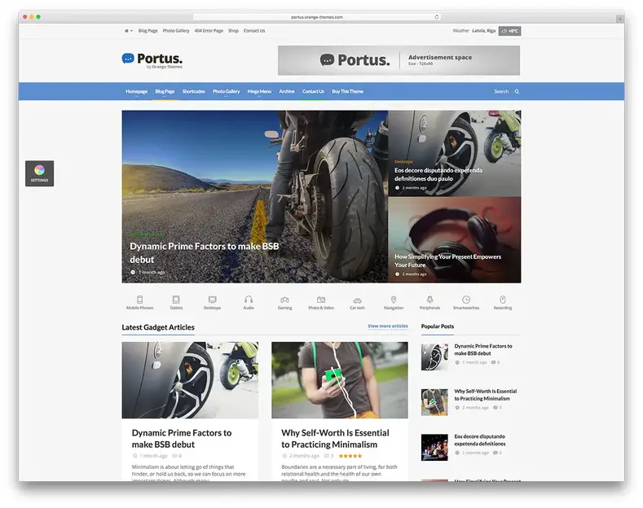The image size is (643, 508).
Task: Click the Portus advertisement banner
Action: (x=399, y=60)
